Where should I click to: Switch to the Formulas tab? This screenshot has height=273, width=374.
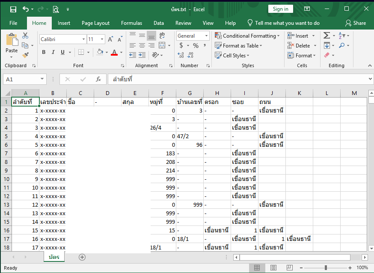point(132,23)
